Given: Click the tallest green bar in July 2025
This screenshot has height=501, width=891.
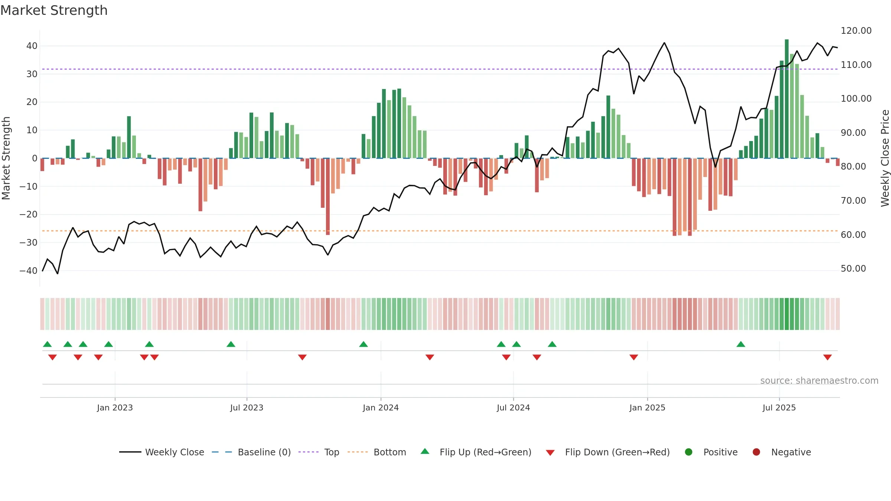Looking at the screenshot, I should click(787, 99).
